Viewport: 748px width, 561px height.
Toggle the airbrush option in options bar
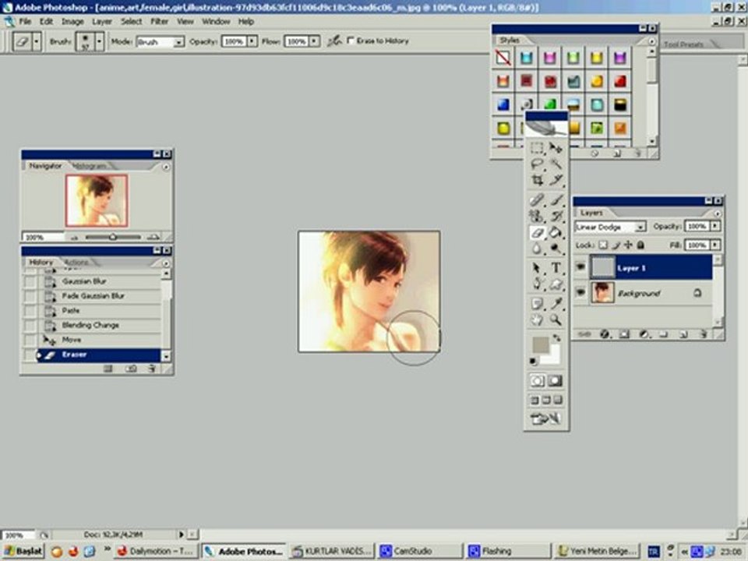click(x=335, y=41)
